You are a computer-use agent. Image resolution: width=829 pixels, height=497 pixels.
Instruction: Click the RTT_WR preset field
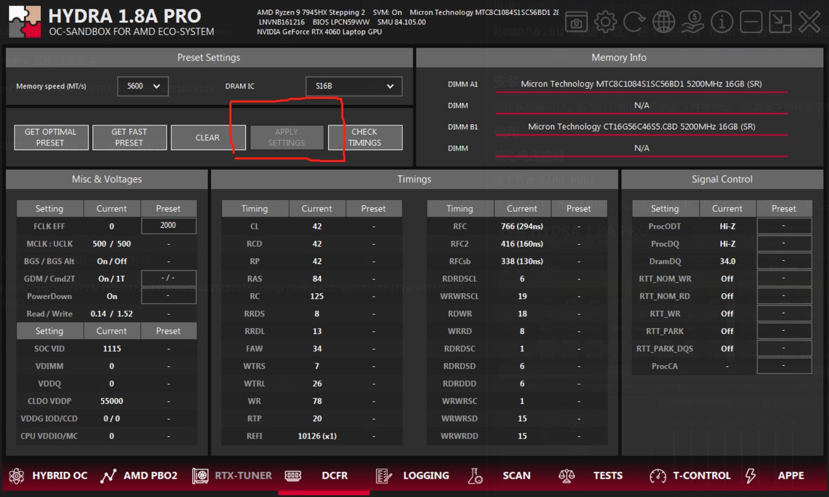[784, 313]
